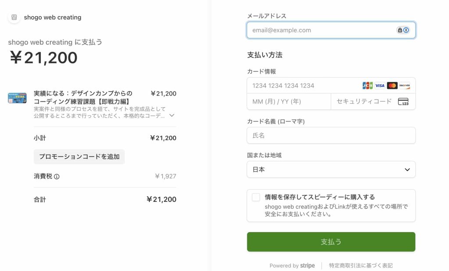
Task: Click the JCB card logo
Action: click(367, 85)
